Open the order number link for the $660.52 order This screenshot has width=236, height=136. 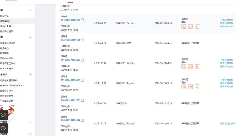pos(70,20)
